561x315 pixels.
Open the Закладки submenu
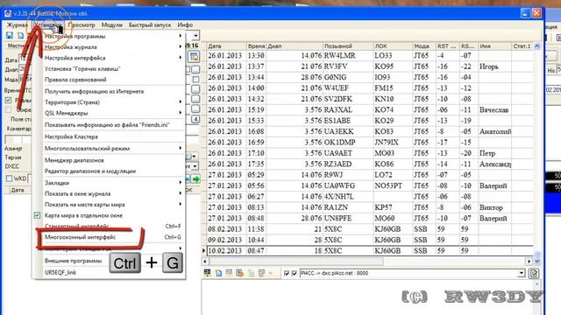57,183
